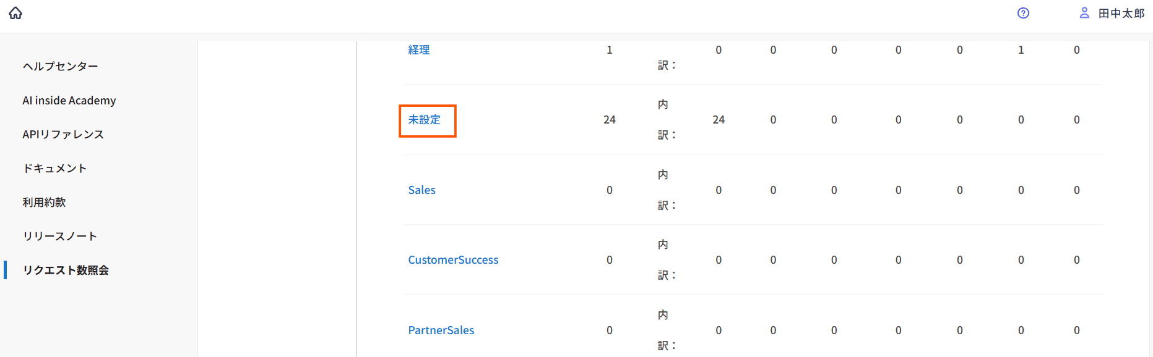Click the highlighted 未設定 link

425,120
